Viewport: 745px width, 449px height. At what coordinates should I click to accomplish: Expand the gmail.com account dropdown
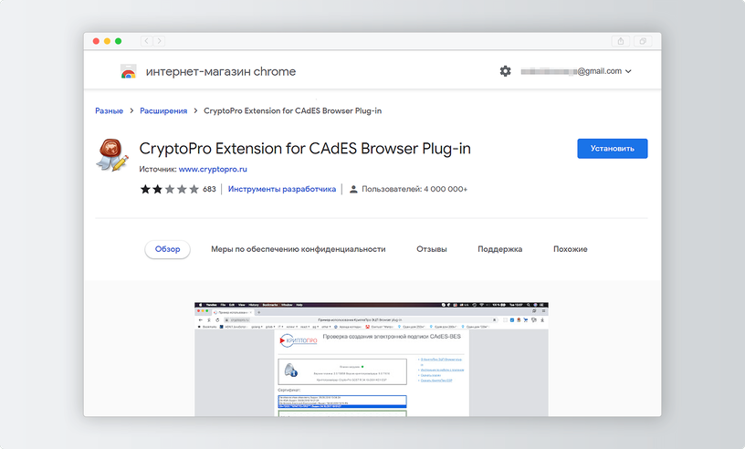click(x=628, y=71)
